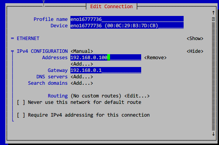Collapse IPv4 CONFIGURATION using <Hide>

pos(195,51)
